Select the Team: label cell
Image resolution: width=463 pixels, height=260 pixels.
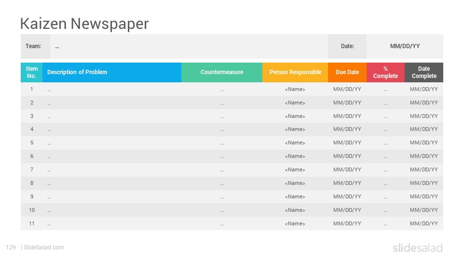(35, 46)
